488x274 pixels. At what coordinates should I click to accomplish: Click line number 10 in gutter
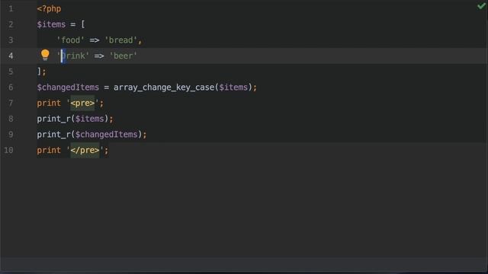click(x=8, y=151)
